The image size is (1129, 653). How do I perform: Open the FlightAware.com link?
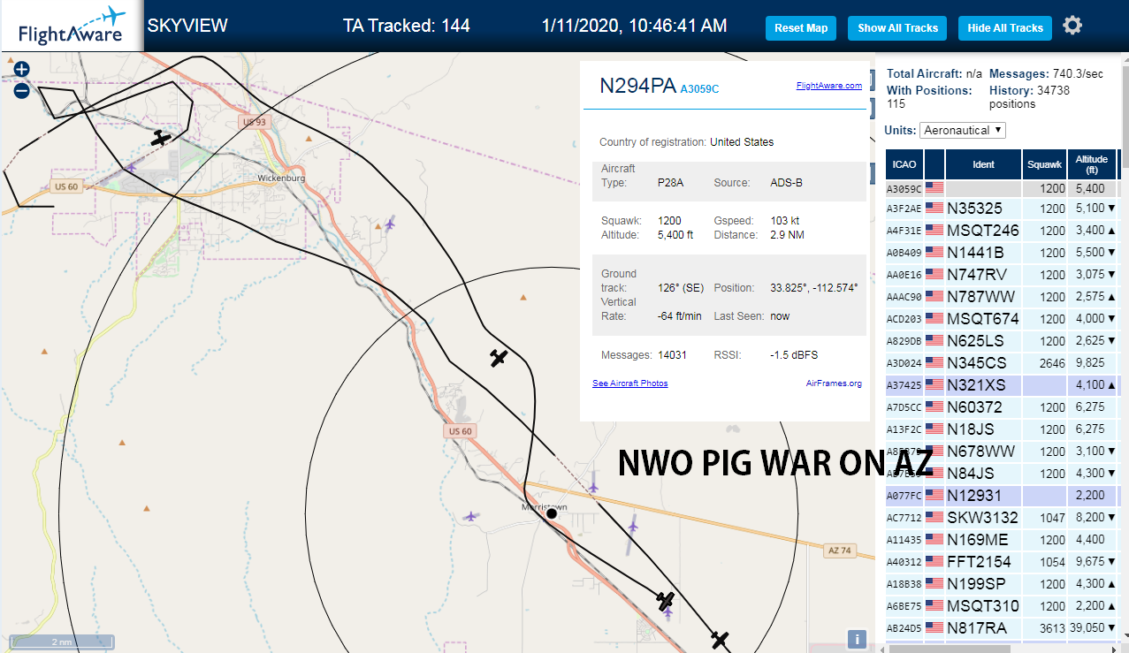828,86
